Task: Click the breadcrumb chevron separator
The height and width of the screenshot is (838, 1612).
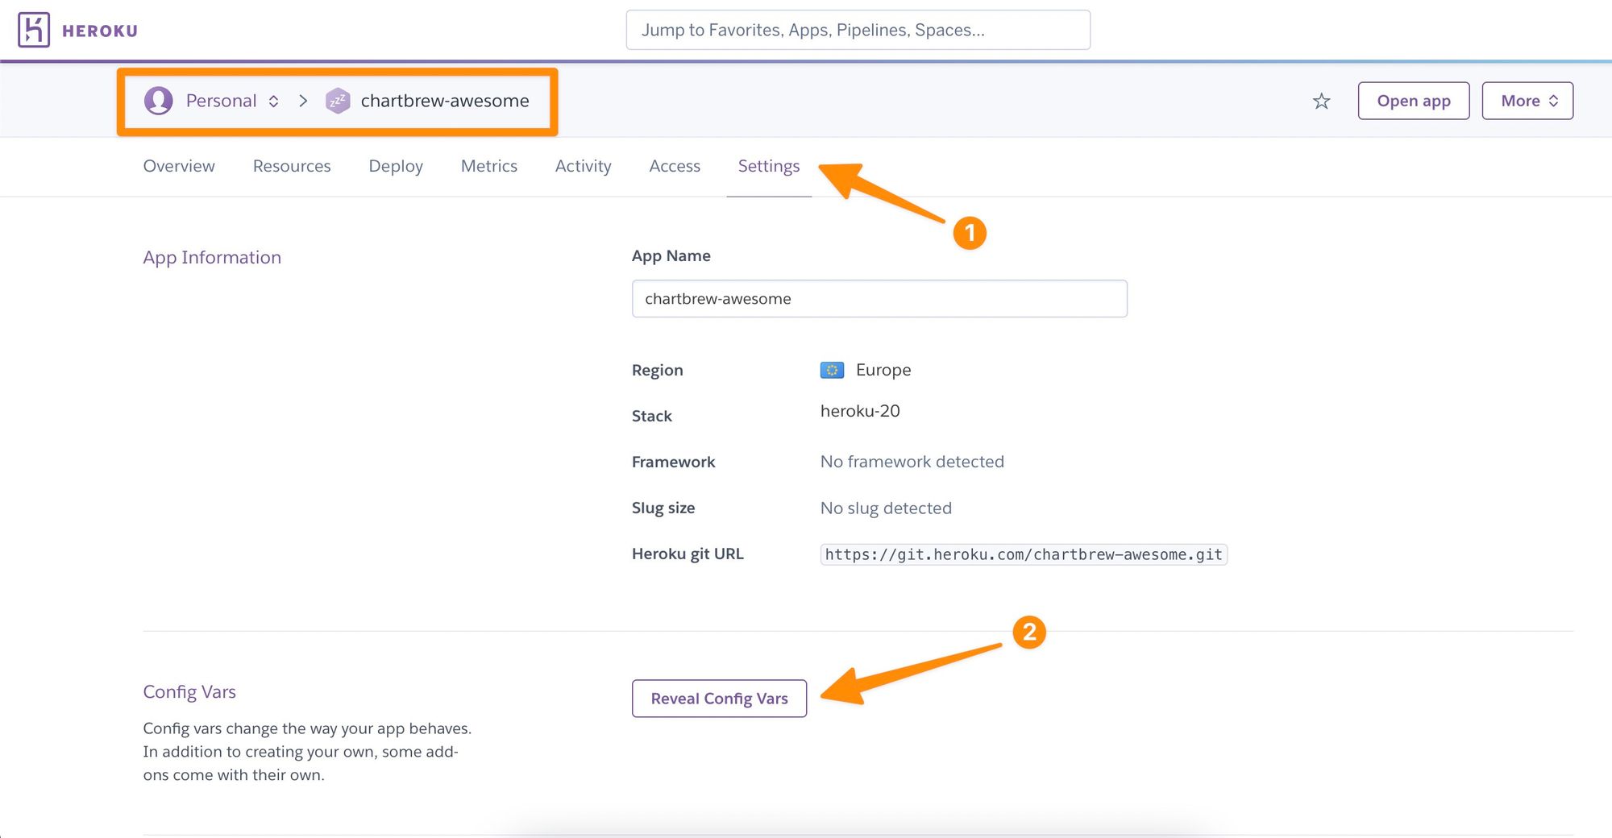Action: pyautogui.click(x=303, y=101)
